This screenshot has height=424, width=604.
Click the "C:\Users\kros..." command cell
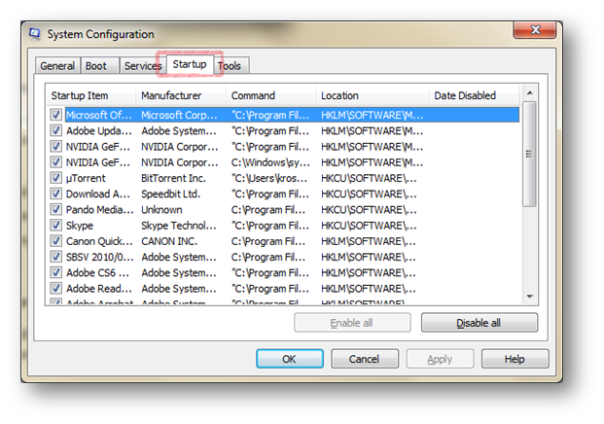(269, 178)
